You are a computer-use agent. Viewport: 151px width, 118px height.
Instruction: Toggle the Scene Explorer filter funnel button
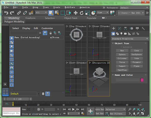coord(45,33)
